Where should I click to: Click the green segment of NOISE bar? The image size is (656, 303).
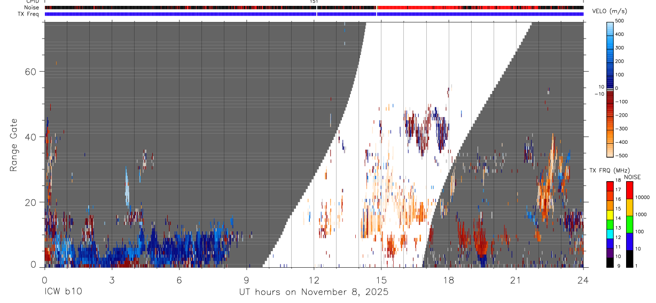click(629, 224)
